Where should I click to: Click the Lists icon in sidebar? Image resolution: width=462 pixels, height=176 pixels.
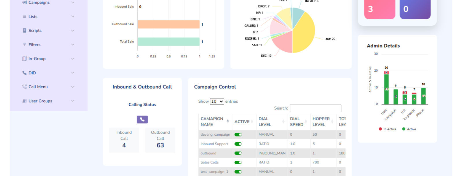click(x=25, y=17)
